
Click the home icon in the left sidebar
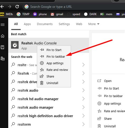click(3, 36)
